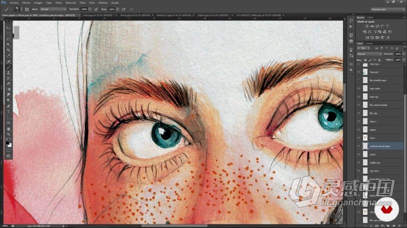The image size is (407, 228).
Task: Hide the 'pajaro' layer
Action: pos(359,130)
